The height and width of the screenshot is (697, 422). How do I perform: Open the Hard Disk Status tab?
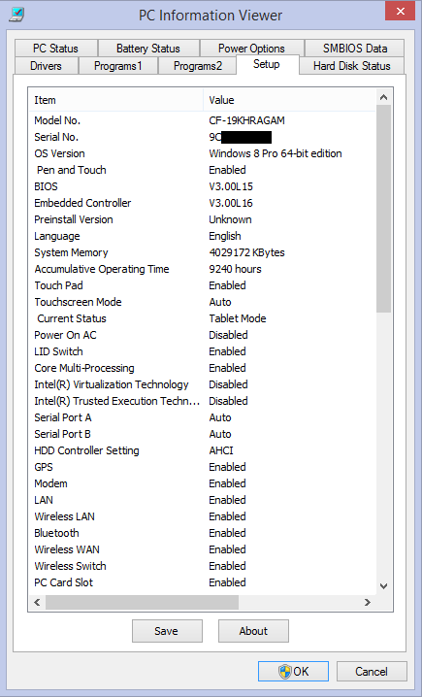352,66
